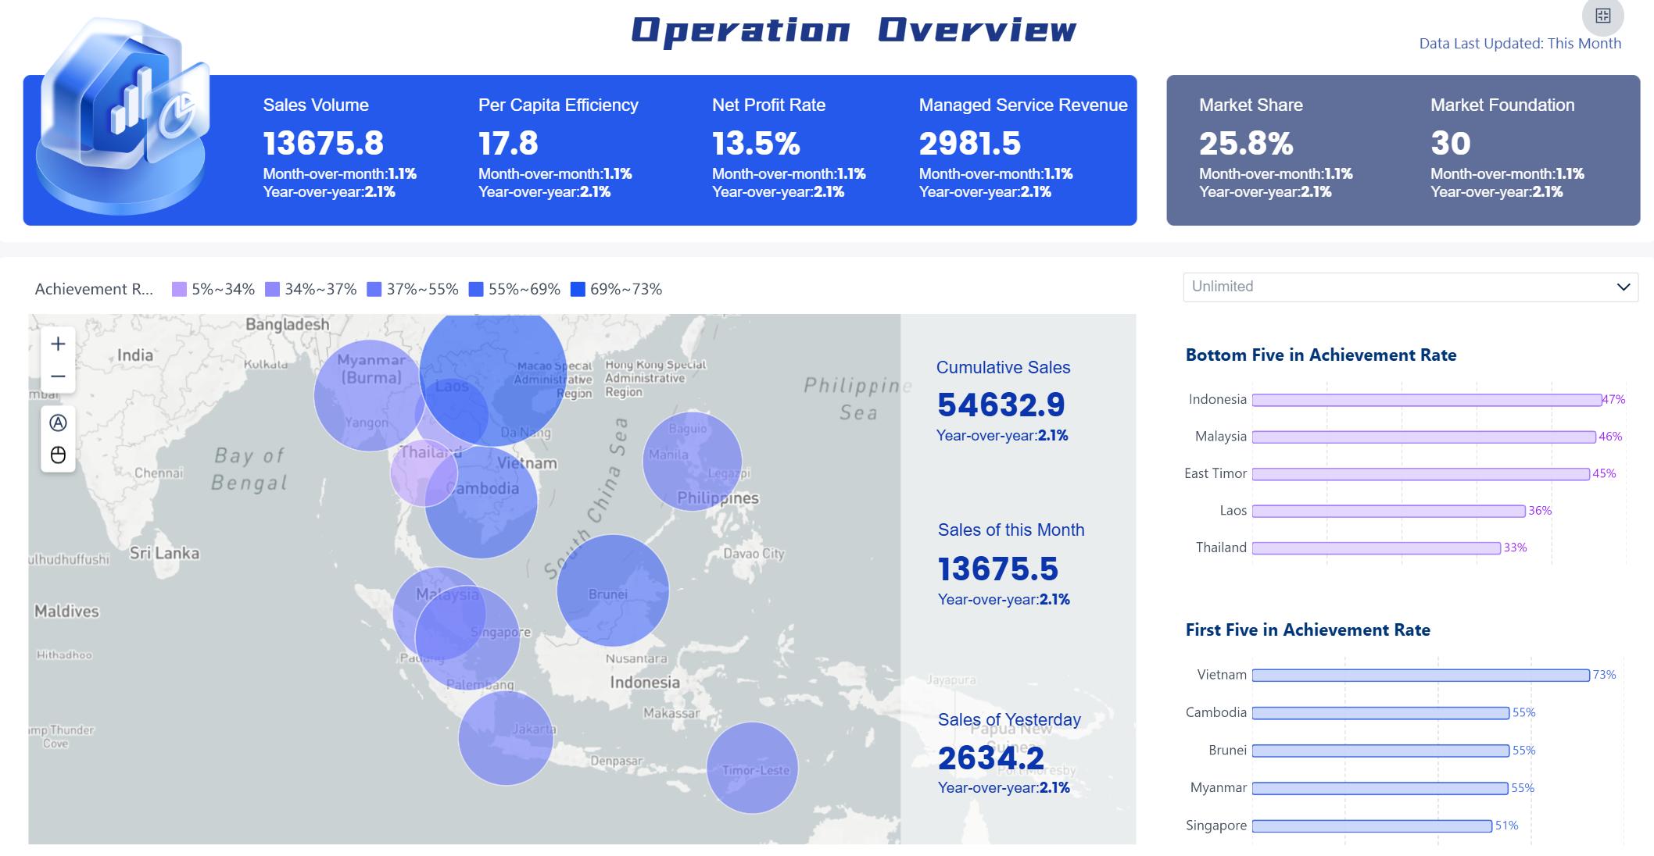Click the Timor-Leste bubble on the map
1654x856 pixels.
[x=754, y=769]
